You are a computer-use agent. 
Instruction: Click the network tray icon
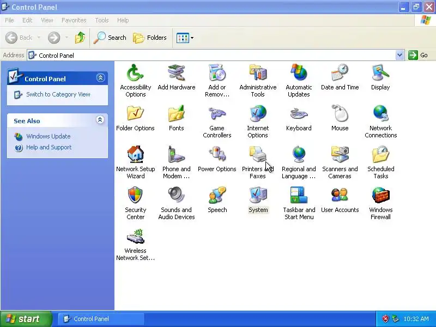(395, 319)
